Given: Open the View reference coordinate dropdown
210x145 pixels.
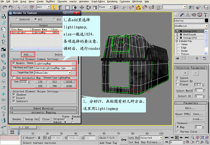Looking at the screenshot, I should point(110,7).
